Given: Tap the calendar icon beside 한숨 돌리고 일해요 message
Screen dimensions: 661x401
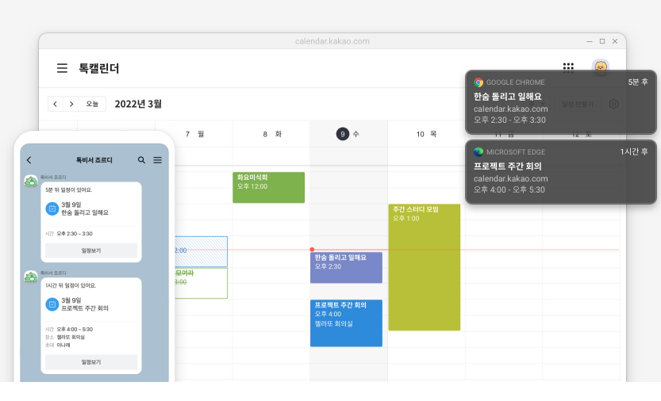Looking at the screenshot, I should click(52, 208).
